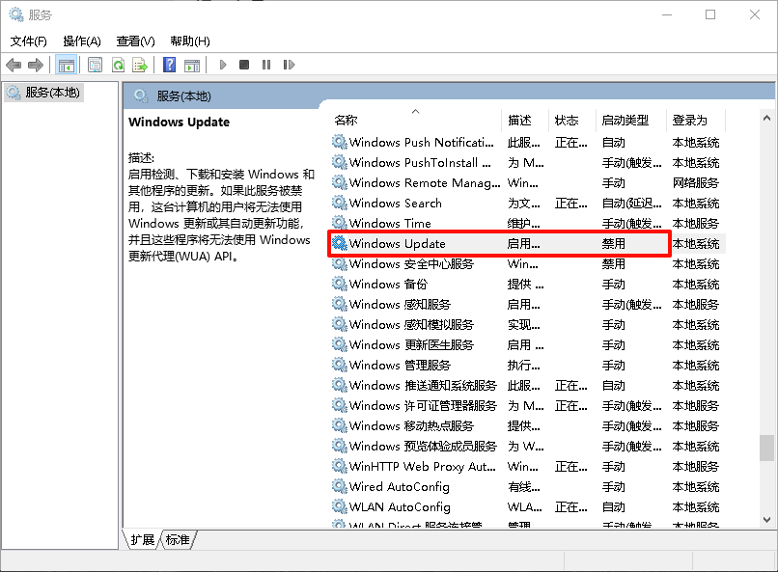The image size is (778, 572).
Task: Click 网络服务 logon of Windows Remote Manag...
Action: coord(695,183)
